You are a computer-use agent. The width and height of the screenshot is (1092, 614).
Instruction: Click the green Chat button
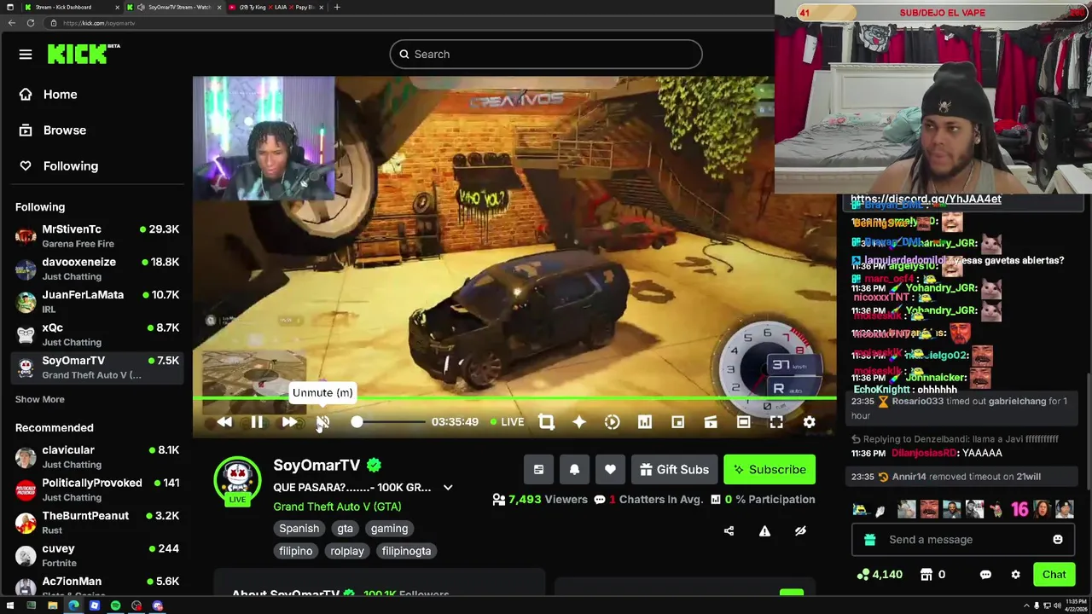tap(1054, 575)
